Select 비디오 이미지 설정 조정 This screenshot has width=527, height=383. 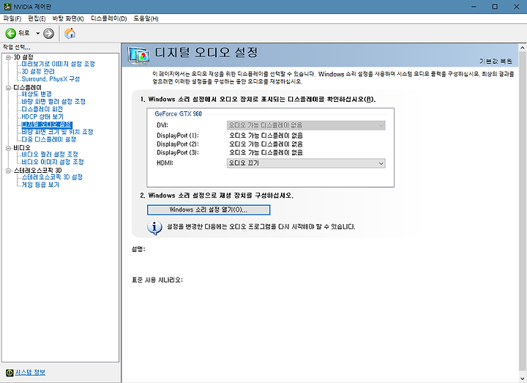[x=53, y=162]
